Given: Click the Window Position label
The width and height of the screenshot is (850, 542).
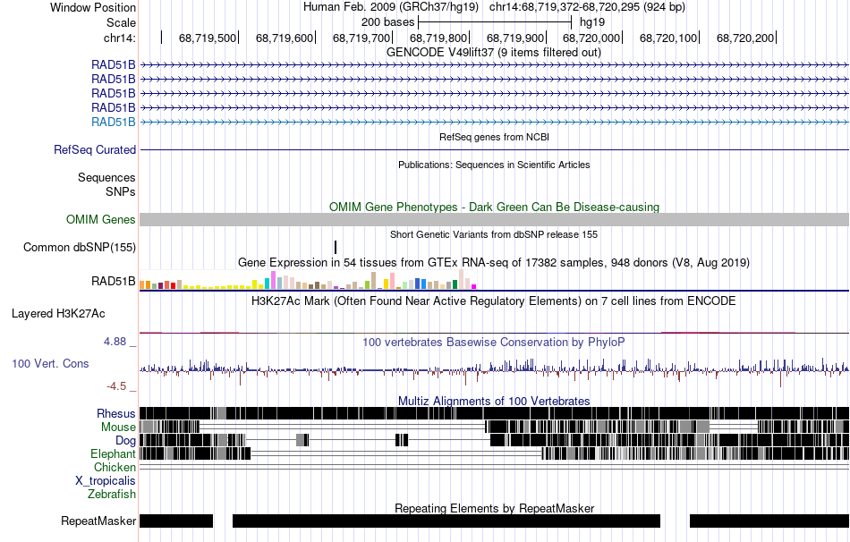Looking at the screenshot, I should pos(93,7).
